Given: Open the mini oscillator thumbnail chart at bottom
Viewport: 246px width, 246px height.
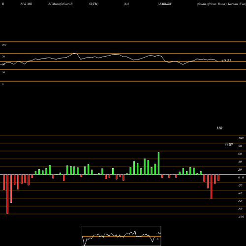Looking at the screenshot, I should [122, 236].
